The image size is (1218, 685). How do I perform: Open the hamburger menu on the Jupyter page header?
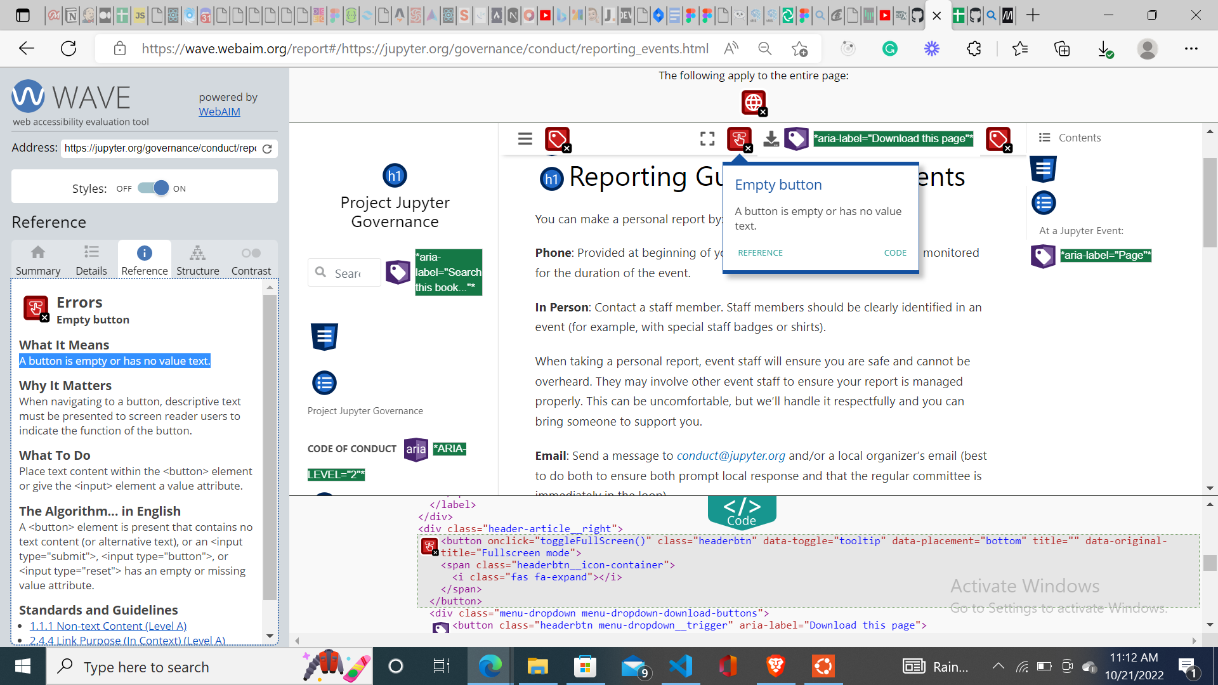click(x=525, y=138)
